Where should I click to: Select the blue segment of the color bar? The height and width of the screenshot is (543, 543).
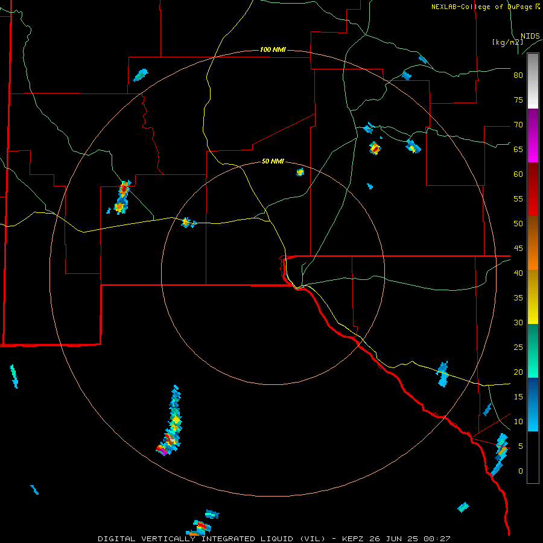click(533, 404)
